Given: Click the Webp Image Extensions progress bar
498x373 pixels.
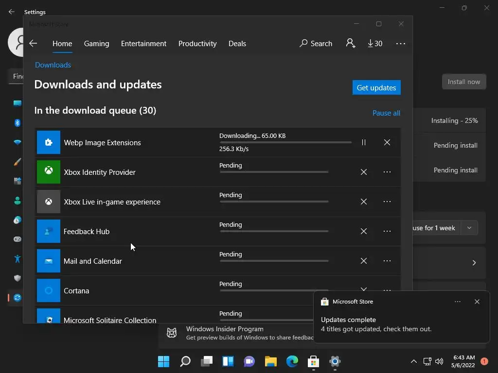Looking at the screenshot, I should (x=285, y=142).
